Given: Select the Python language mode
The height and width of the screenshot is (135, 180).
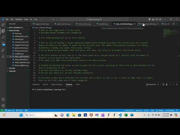Looking at the screenshot, I should point(161,111).
